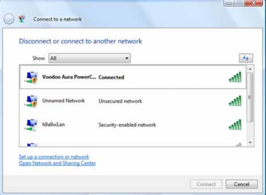This screenshot has height=195, width=266.
Task: Click the Show dropdown arrow
Action: [x=127, y=58]
